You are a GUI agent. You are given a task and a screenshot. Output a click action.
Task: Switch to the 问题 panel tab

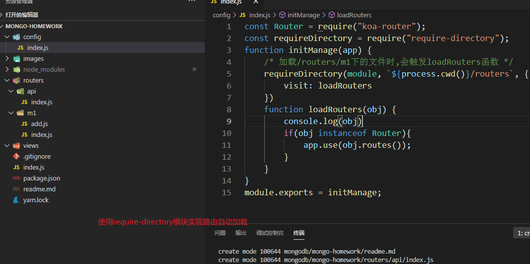pos(220,233)
